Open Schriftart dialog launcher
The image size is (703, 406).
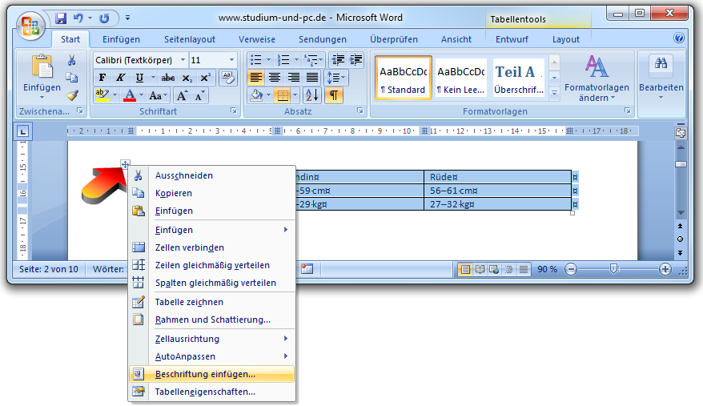click(234, 111)
